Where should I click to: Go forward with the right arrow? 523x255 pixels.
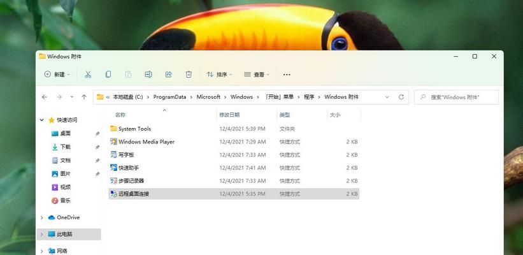[x=59, y=97]
